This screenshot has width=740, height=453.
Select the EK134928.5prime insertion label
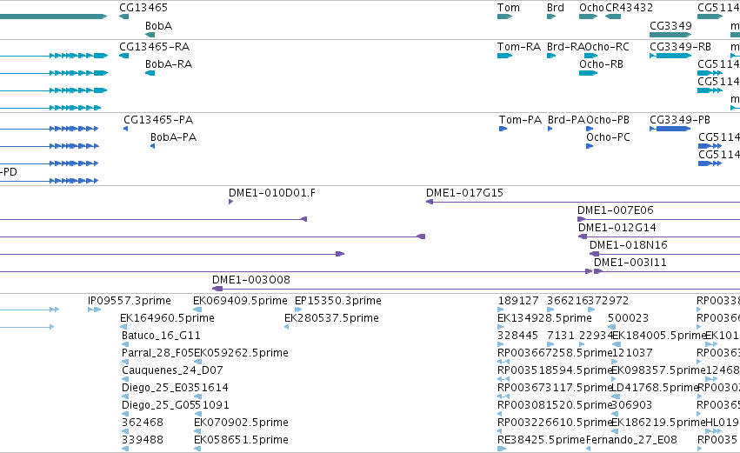[x=544, y=318]
